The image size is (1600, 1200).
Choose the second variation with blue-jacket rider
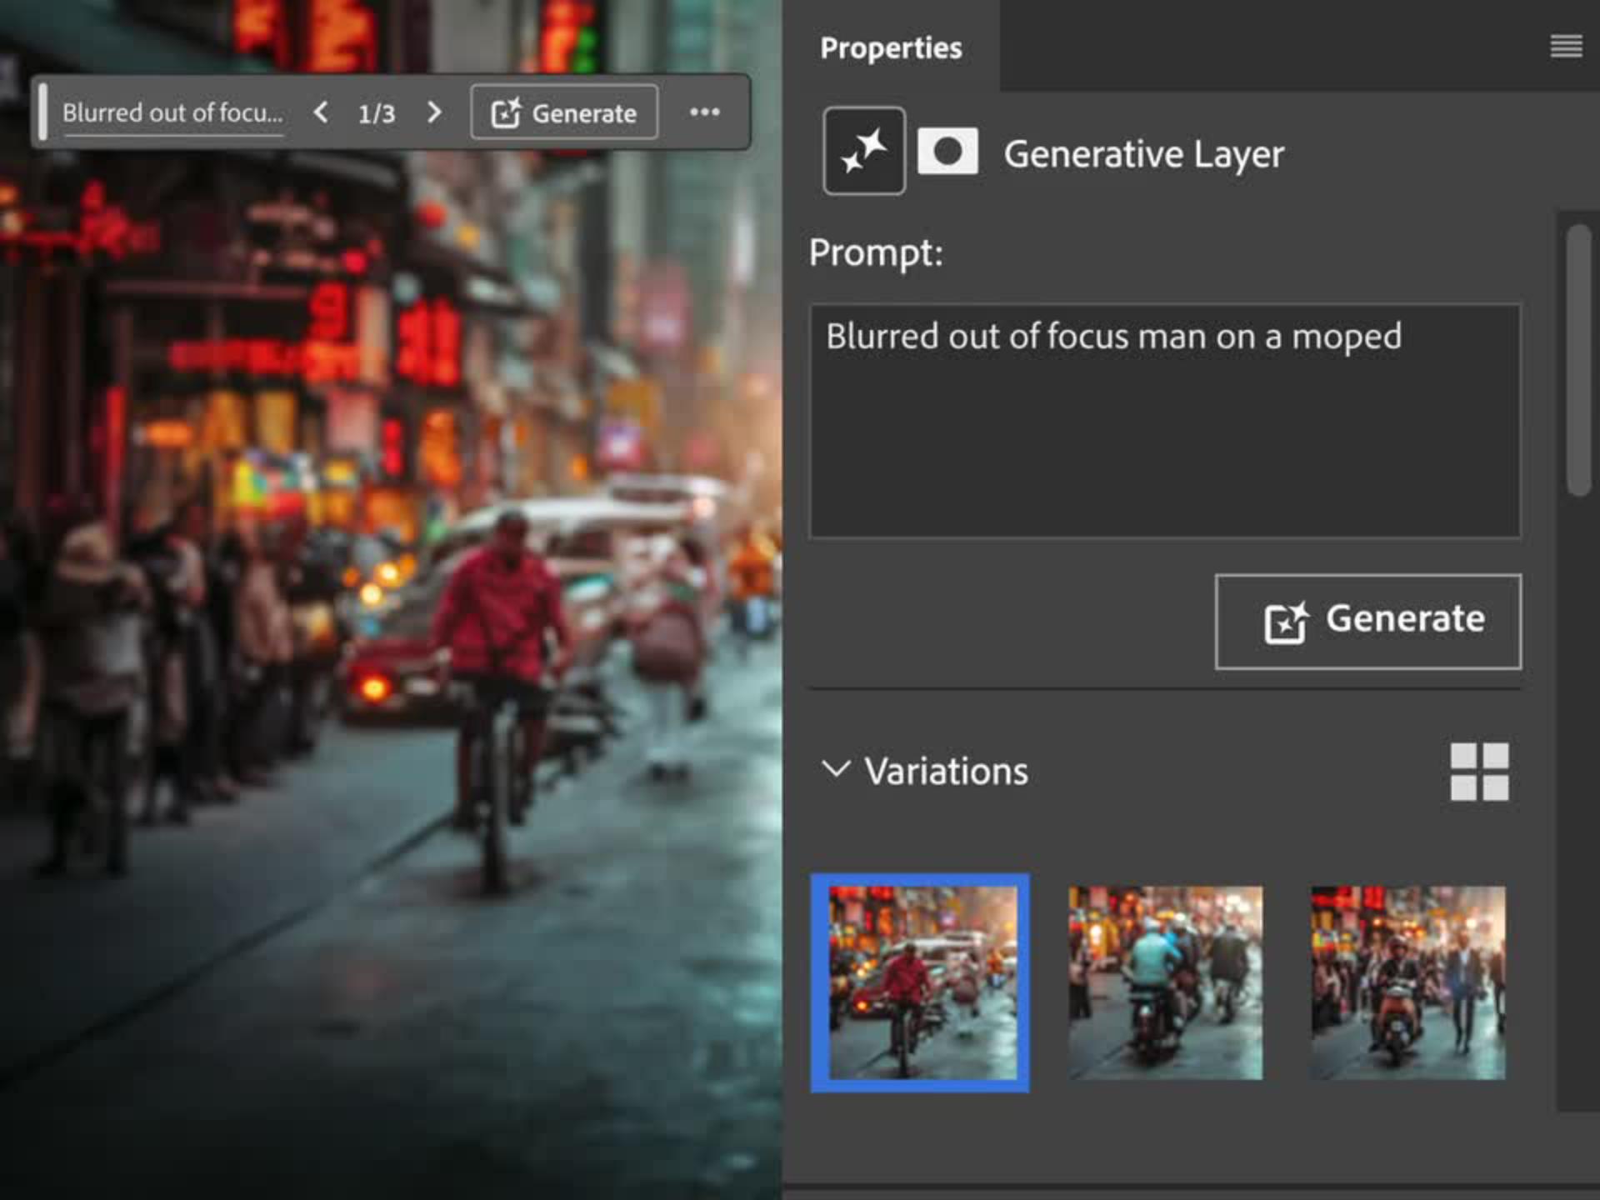point(1165,982)
